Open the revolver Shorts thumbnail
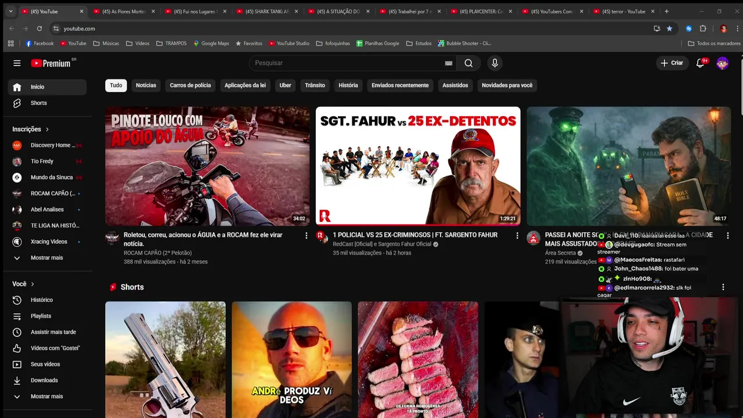The image size is (743, 418). [x=165, y=359]
